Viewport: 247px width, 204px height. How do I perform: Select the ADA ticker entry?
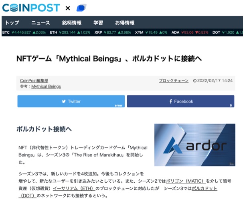pyautogui.click(x=190, y=33)
